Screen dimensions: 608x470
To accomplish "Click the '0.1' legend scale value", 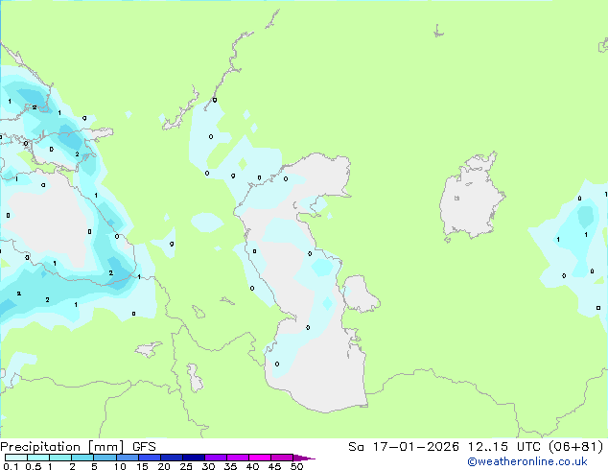I will click(11, 466).
